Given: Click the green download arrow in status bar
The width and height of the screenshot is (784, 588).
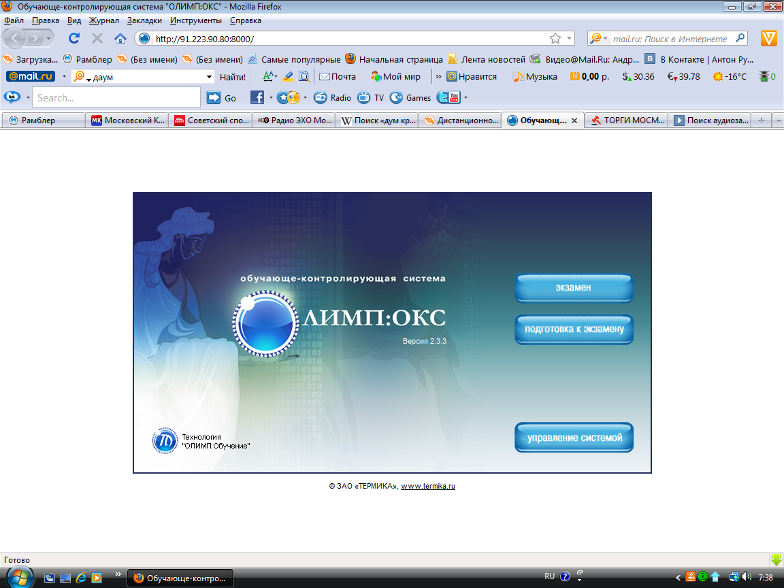Looking at the screenshot, I should tap(777, 559).
